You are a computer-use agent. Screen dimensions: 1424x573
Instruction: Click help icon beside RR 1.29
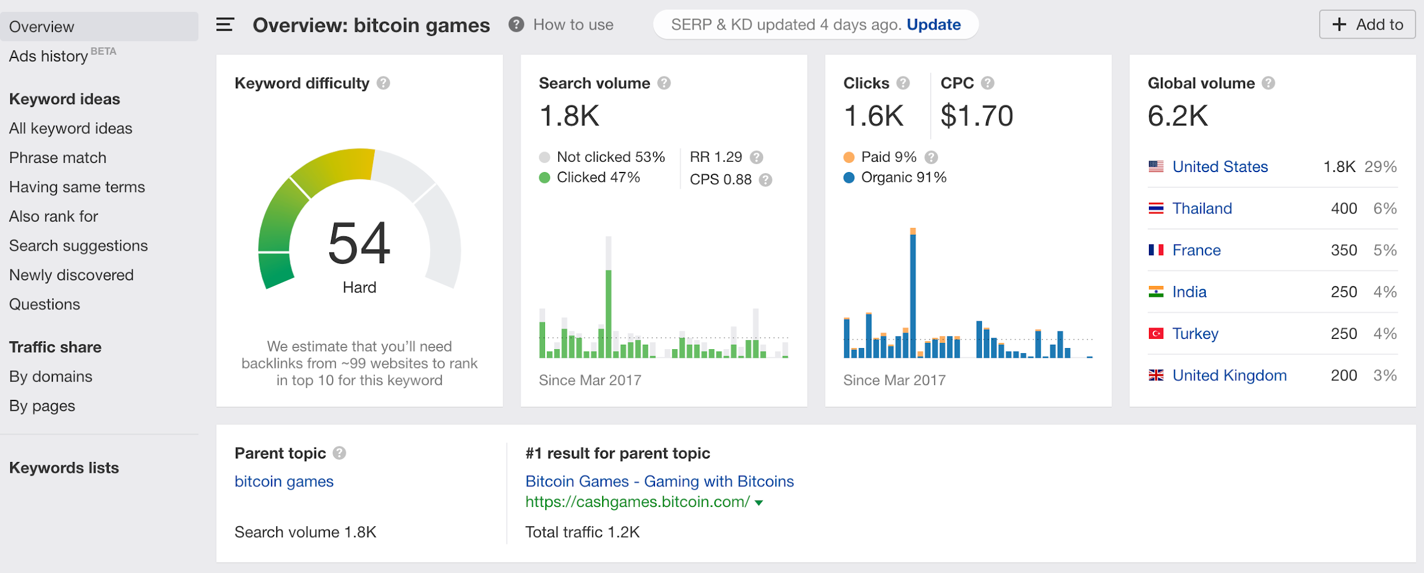tap(756, 157)
